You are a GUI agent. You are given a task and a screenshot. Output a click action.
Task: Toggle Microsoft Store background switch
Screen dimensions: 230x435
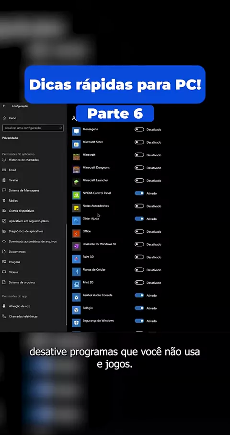[139, 142]
